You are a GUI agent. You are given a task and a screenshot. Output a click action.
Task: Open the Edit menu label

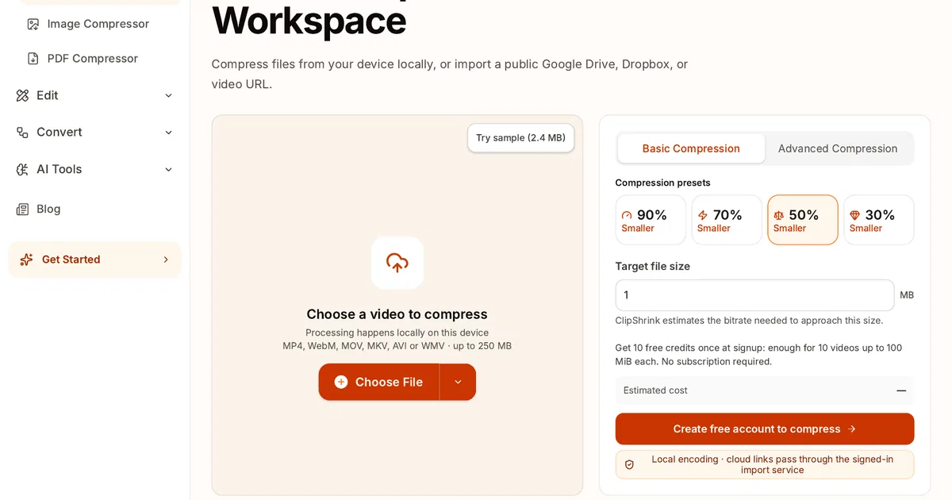point(48,95)
